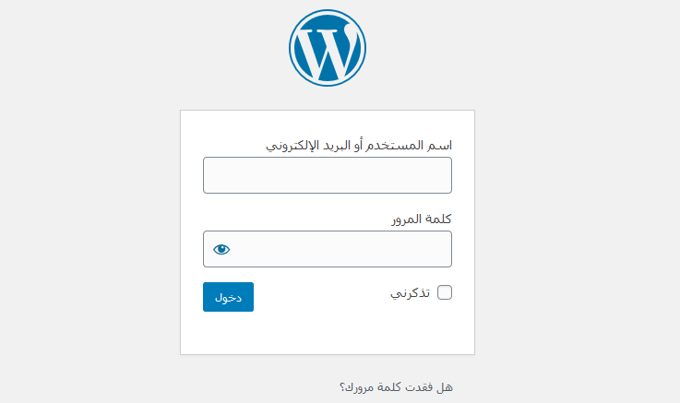The image size is (680, 403).
Task: Follow the lost password link below the form
Action: [x=396, y=386]
